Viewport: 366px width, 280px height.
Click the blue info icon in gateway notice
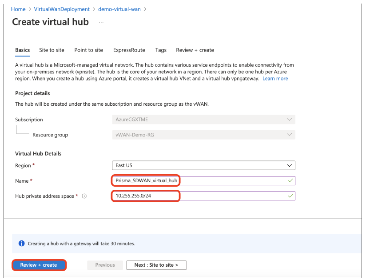pos(21,244)
